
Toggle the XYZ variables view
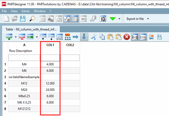pos(67,19)
